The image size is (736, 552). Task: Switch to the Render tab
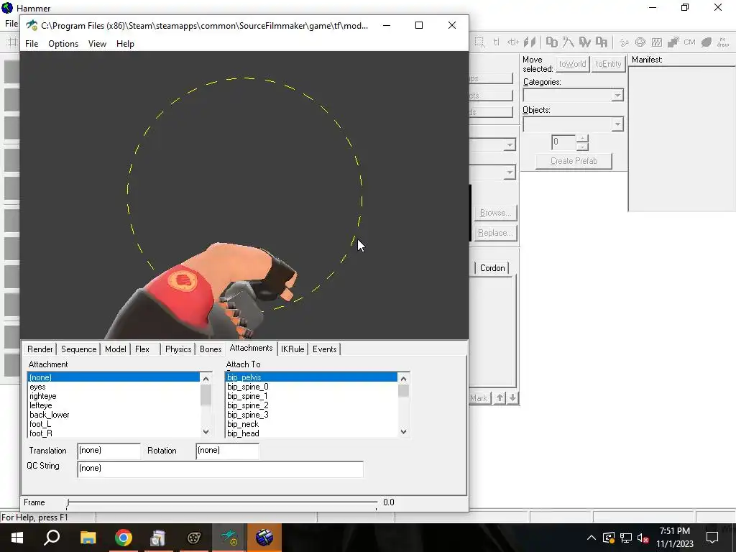pos(40,349)
